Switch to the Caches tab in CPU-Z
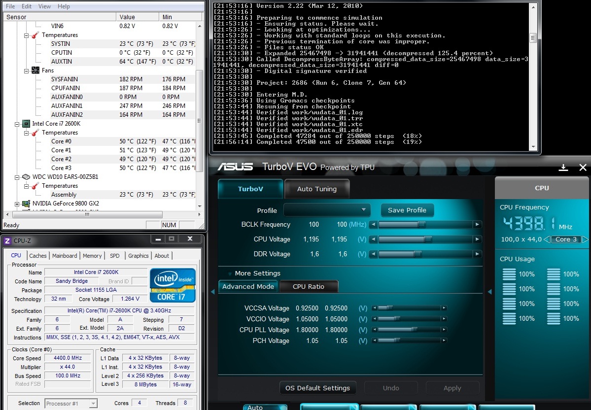The width and height of the screenshot is (591, 410). pos(37,255)
